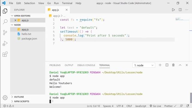The image size is (192, 108).
Task: Click the terminal scrollbar thumb
Action: click(x=191, y=98)
